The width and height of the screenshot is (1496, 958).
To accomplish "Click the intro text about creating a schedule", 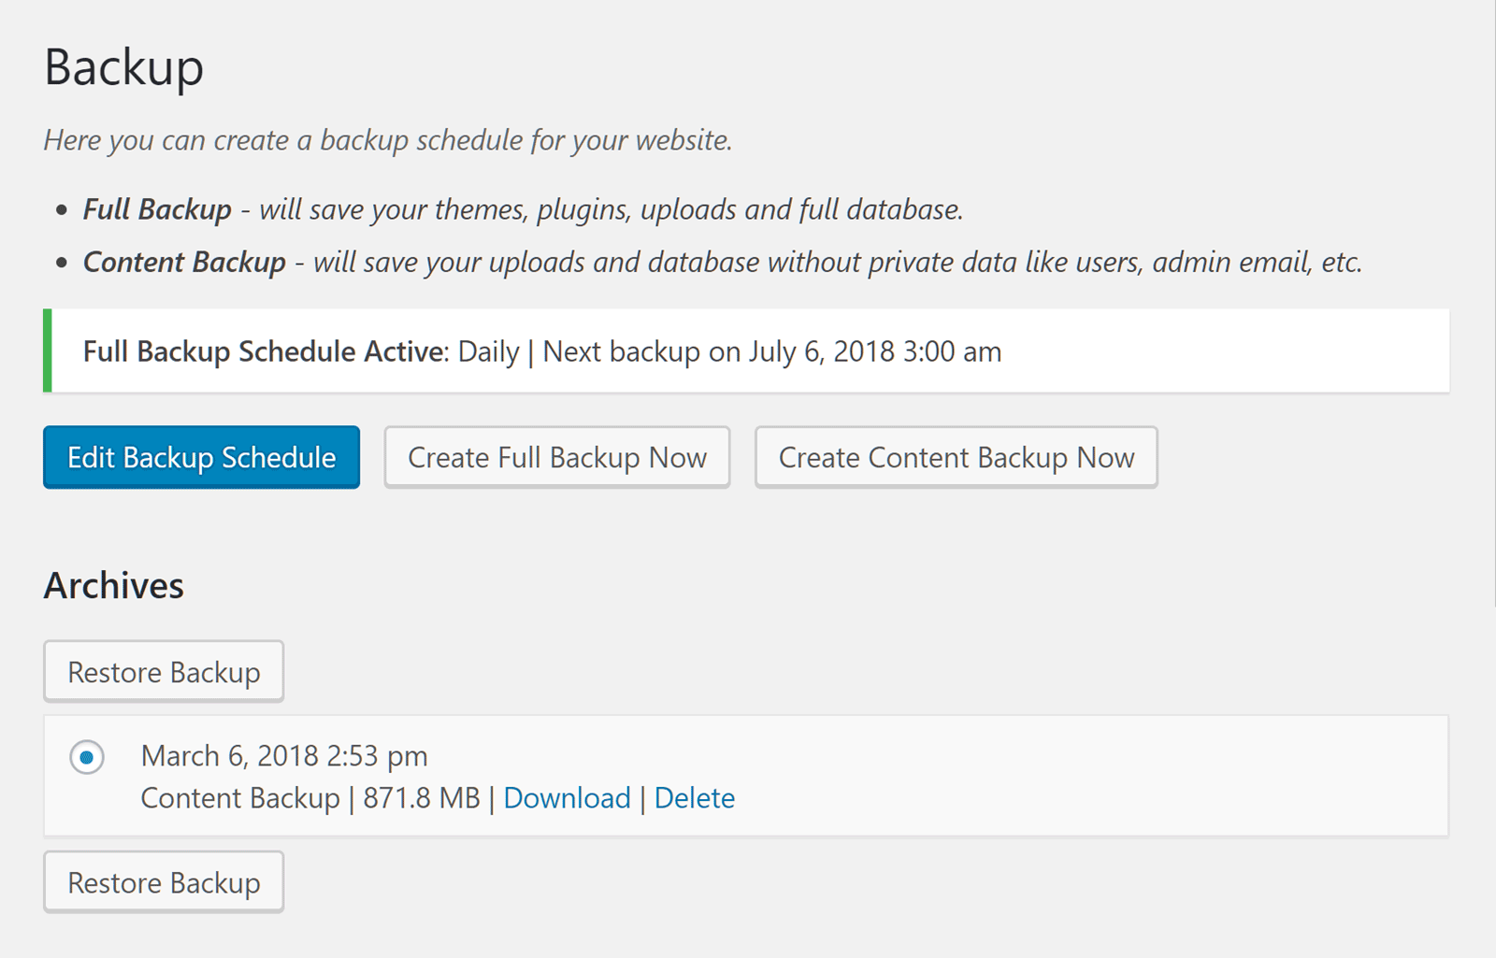I will pos(388,140).
